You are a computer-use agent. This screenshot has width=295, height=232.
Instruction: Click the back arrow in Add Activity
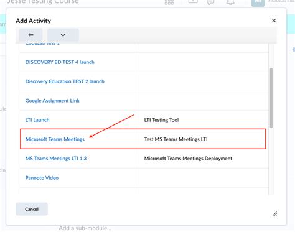[30, 35]
